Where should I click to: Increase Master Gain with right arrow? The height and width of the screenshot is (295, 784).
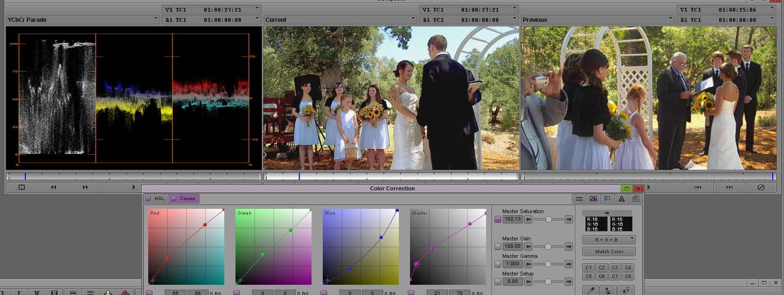[x=568, y=247]
